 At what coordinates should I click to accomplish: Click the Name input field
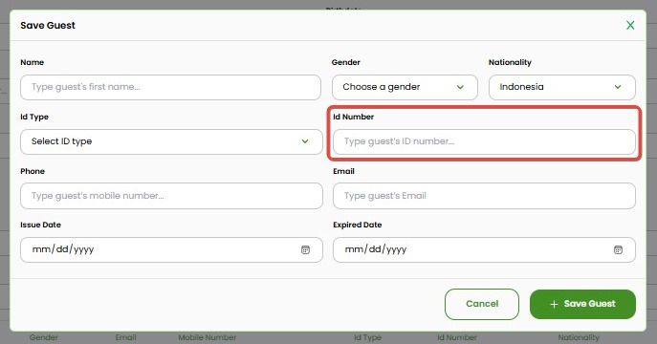pos(170,87)
